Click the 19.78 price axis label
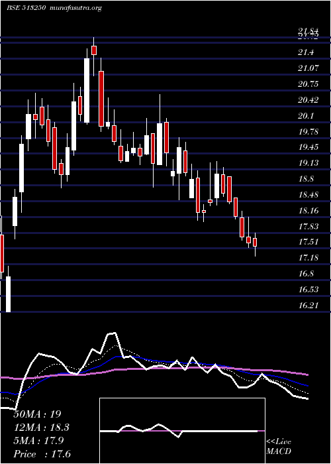 pos(308,132)
